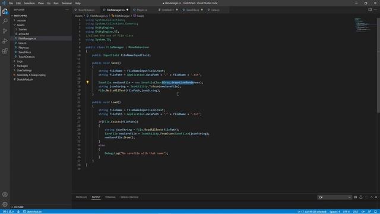This screenshot has width=380, height=214.
Task: Open the Accounts icon in activity bar
Action: click(5, 194)
